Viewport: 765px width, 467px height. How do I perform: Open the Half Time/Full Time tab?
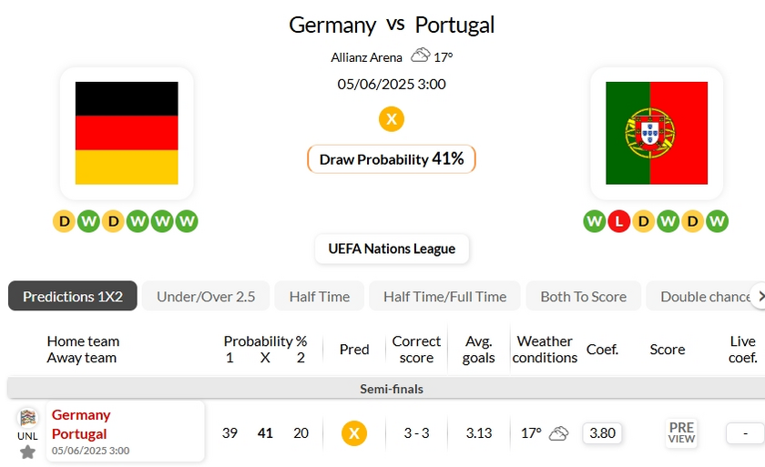pyautogui.click(x=444, y=297)
